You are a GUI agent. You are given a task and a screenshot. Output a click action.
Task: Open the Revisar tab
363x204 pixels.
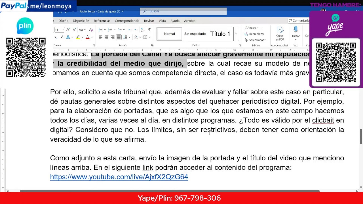coord(149,21)
